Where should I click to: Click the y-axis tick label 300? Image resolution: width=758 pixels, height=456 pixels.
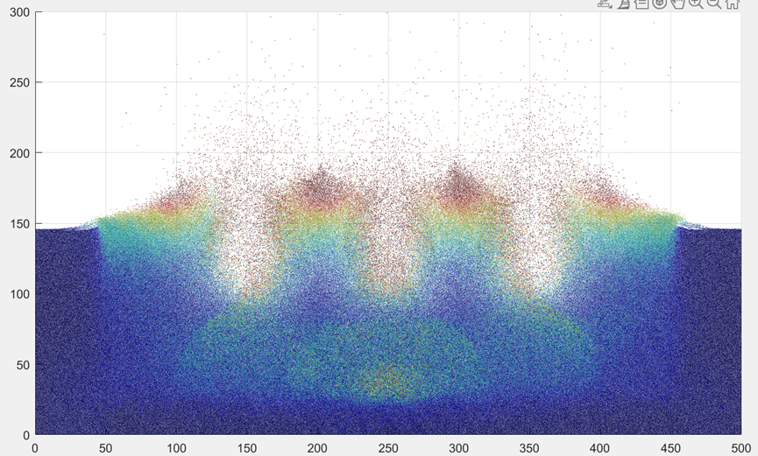pyautogui.click(x=19, y=12)
